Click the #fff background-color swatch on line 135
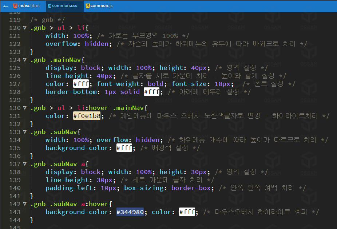This screenshot has height=229, width=337. click(124, 148)
